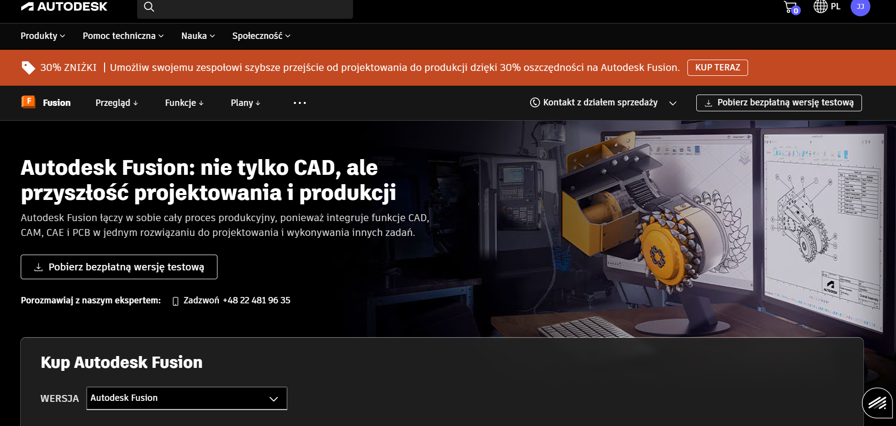Click header Pobierz bezpłatną wersję testową button
The image size is (896, 426).
pos(779,102)
